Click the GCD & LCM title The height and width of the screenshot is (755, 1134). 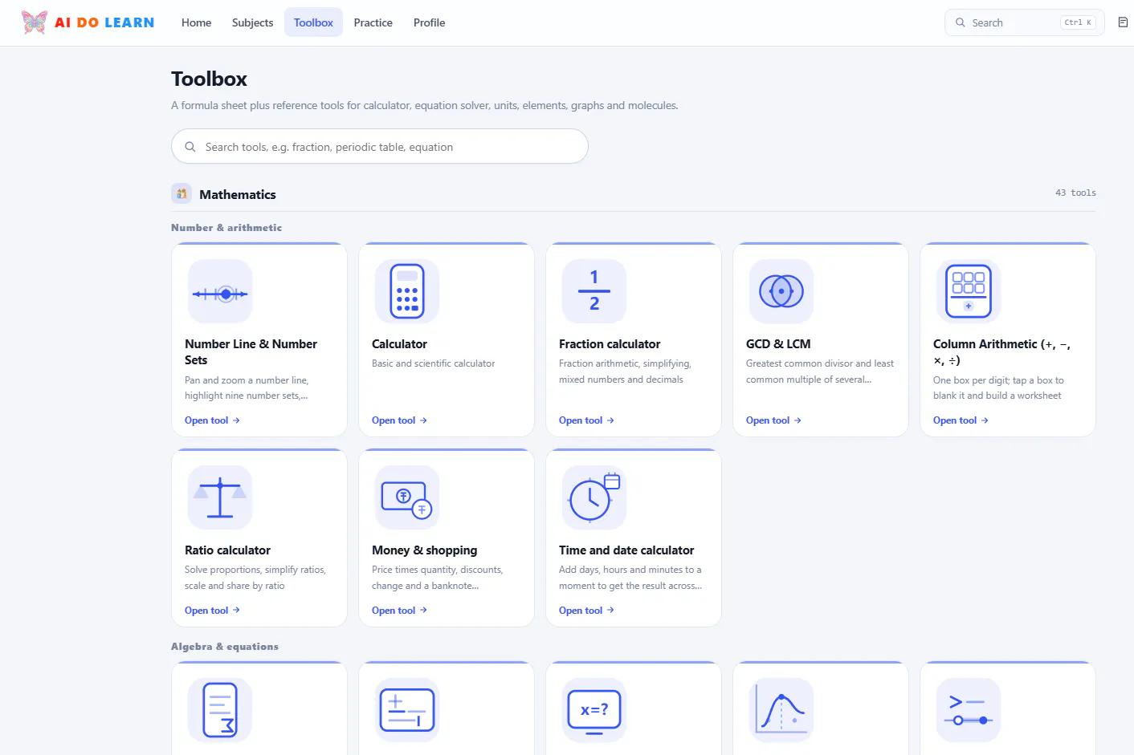778,344
